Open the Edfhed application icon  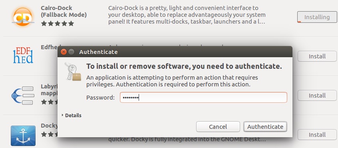point(23,56)
